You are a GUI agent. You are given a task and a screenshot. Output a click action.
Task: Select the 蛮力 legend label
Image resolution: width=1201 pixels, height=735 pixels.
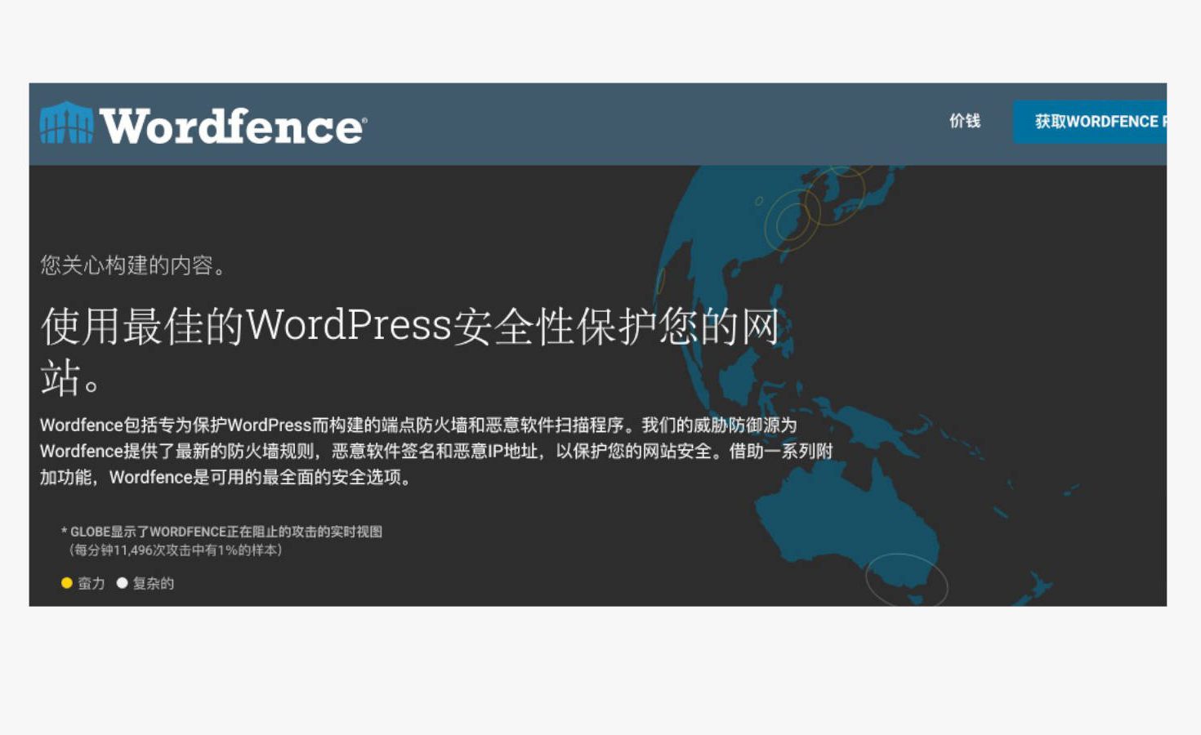[x=92, y=583]
